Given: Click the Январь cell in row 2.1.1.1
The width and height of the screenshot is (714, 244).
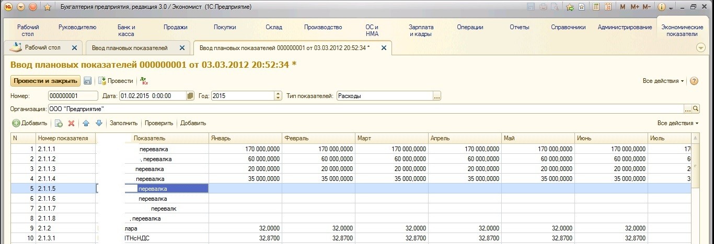Looking at the screenshot, I should [x=245, y=149].
